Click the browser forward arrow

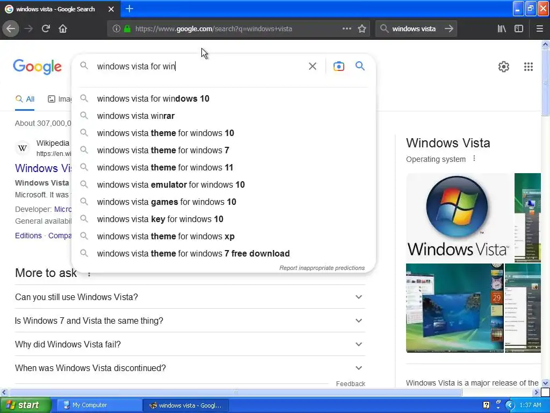click(x=28, y=29)
